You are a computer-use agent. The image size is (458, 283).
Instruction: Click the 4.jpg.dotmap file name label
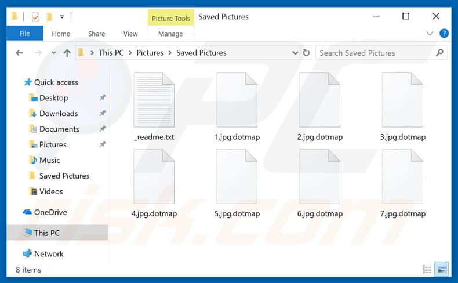[154, 214]
